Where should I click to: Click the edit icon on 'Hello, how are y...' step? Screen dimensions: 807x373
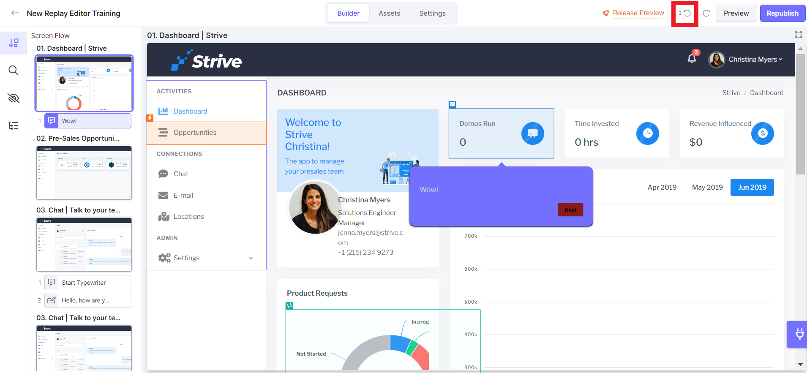(x=52, y=300)
